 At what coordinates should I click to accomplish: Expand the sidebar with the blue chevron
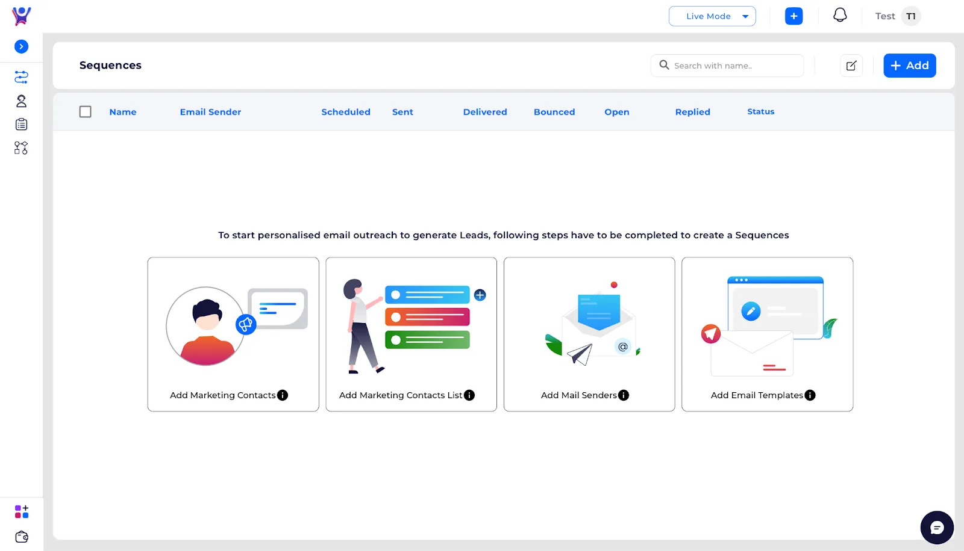pos(21,46)
